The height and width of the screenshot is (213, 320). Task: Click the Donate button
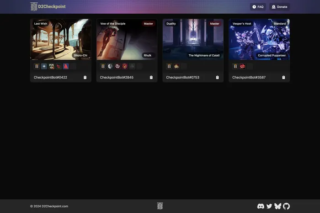click(279, 7)
